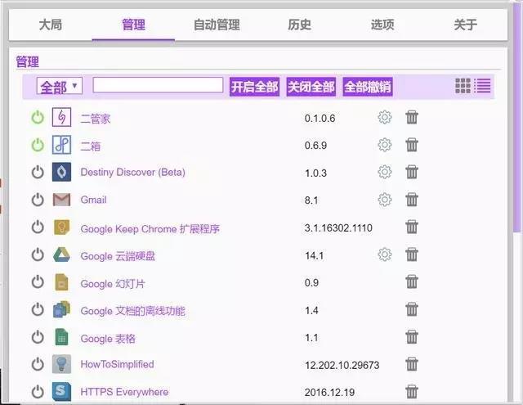
Task: Click version number 12.202.10.29673
Action: pyautogui.click(x=342, y=365)
